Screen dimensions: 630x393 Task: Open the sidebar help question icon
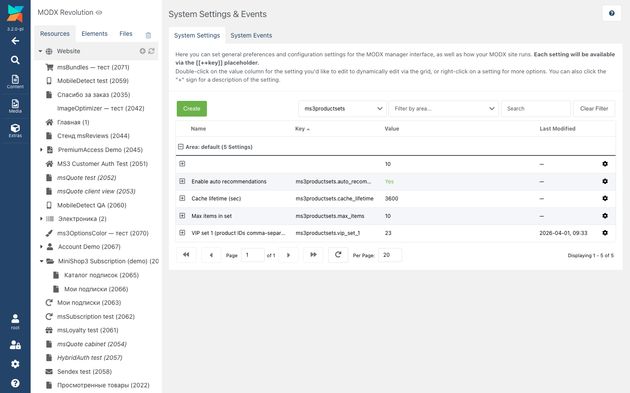coord(15,383)
